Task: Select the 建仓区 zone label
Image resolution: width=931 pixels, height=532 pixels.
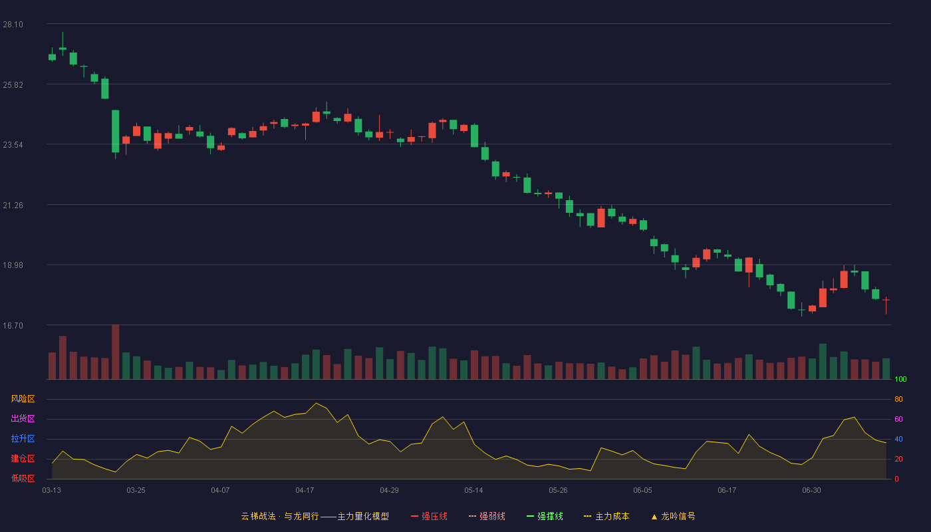Action: (x=23, y=458)
